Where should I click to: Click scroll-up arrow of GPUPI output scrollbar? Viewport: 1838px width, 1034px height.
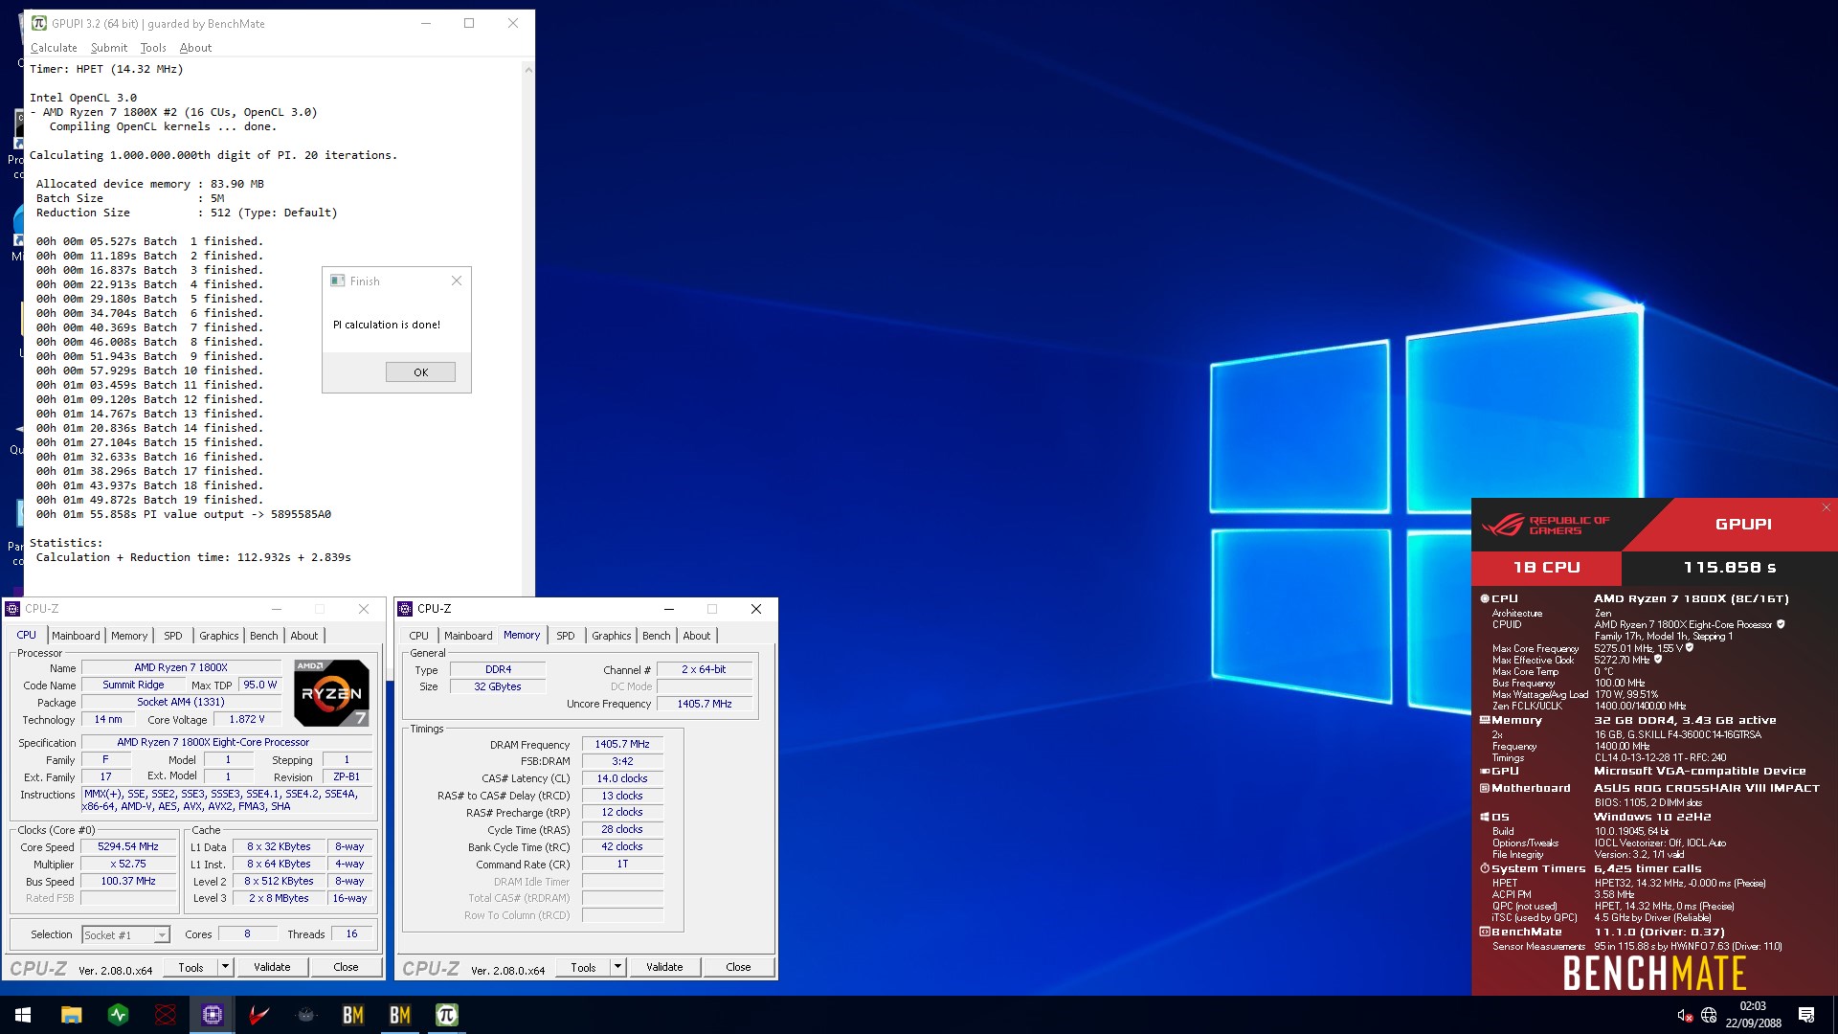pos(528,70)
